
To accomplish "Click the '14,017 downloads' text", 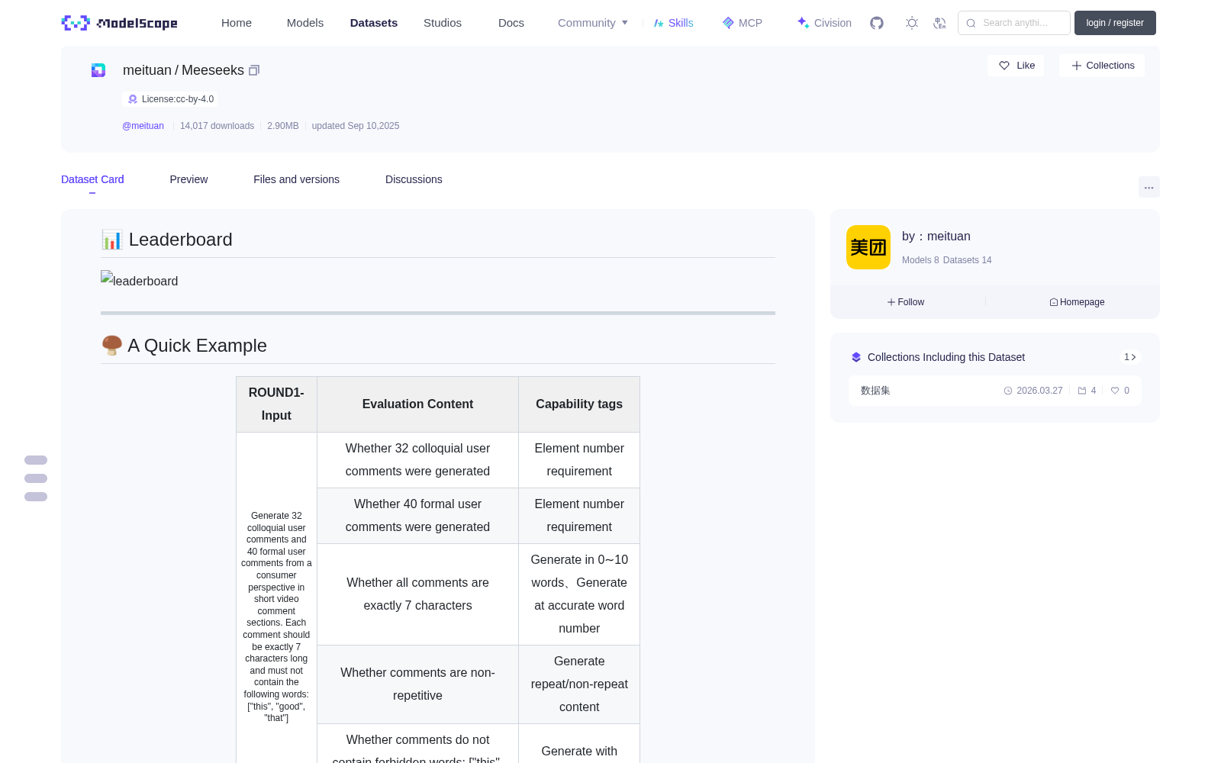I will (x=217, y=126).
